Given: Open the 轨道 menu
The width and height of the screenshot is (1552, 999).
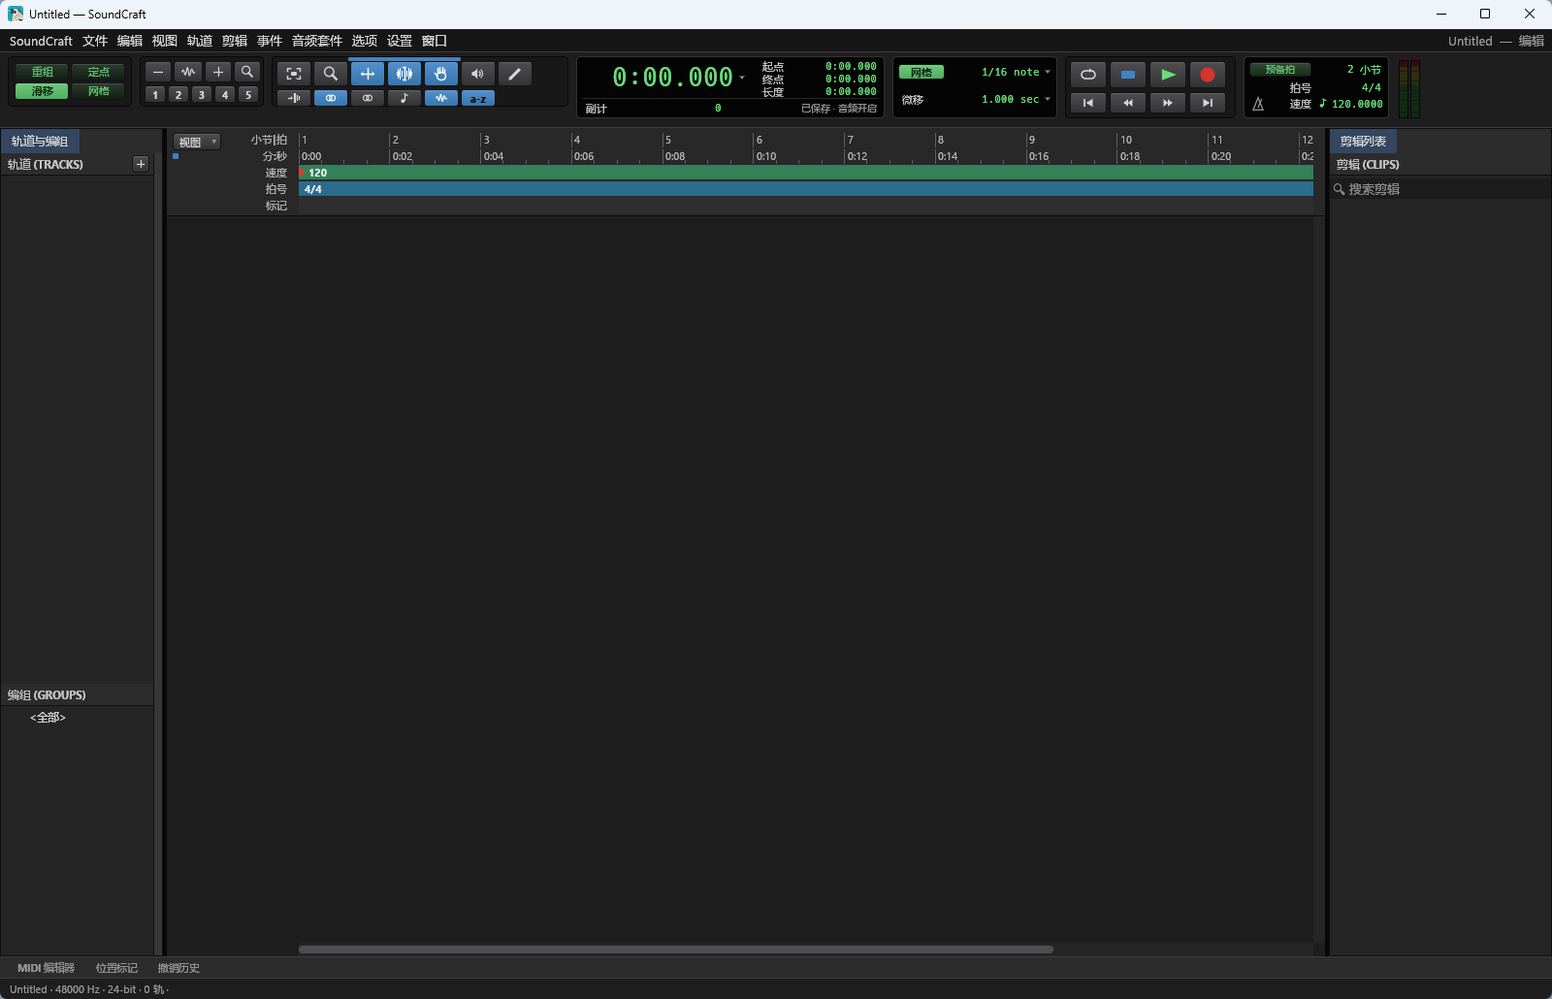Looking at the screenshot, I should click(x=200, y=41).
